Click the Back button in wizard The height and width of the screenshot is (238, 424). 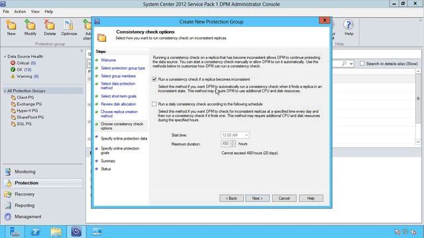pos(231,198)
